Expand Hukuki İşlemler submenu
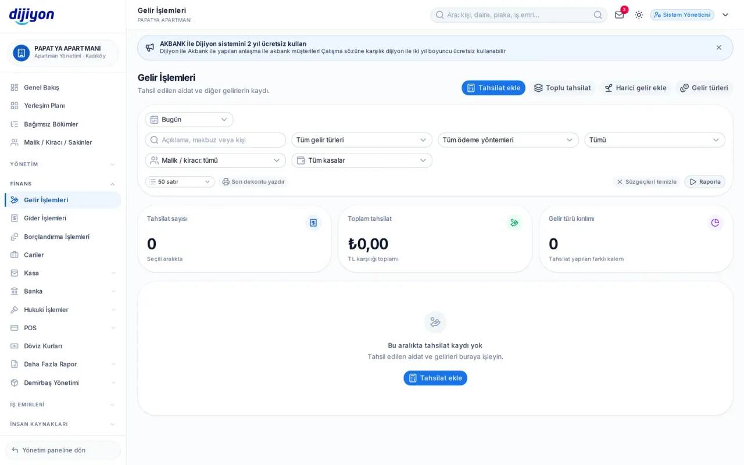 63,310
